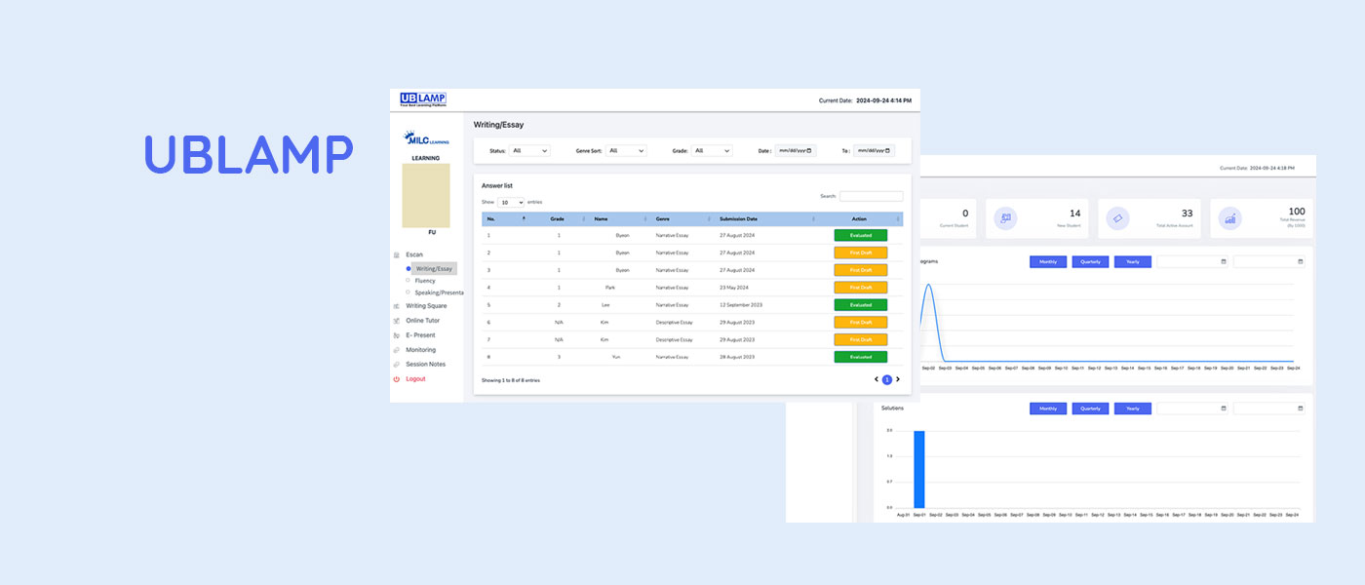Screen dimensions: 1365x585
Task: Click the E-Present sidebar icon
Action: coord(397,335)
